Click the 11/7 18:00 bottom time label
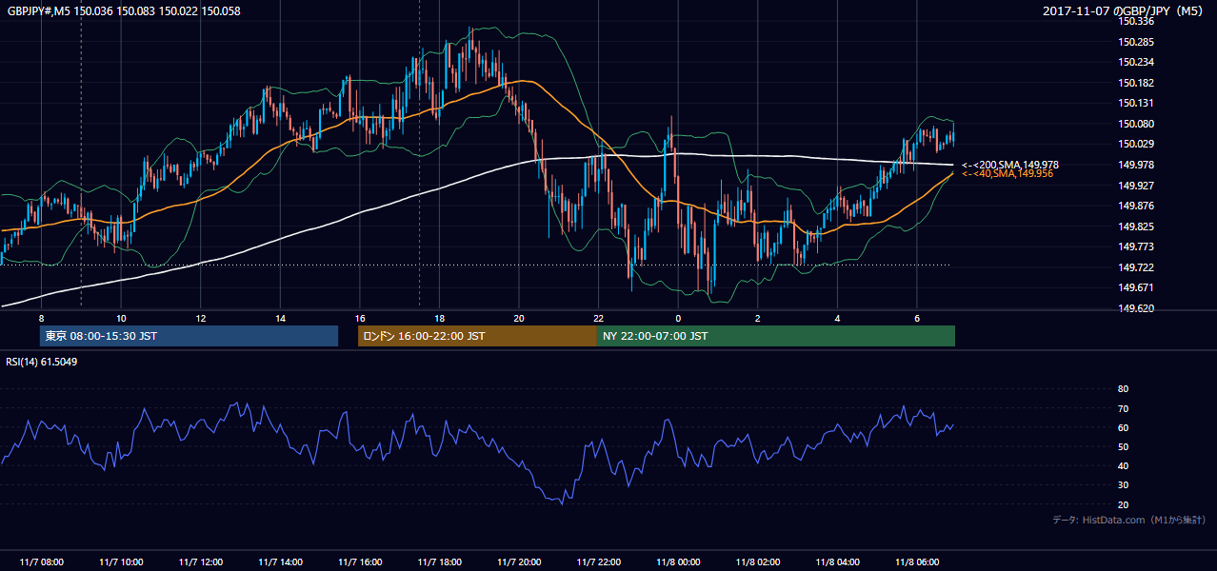The width and height of the screenshot is (1217, 571). click(439, 562)
